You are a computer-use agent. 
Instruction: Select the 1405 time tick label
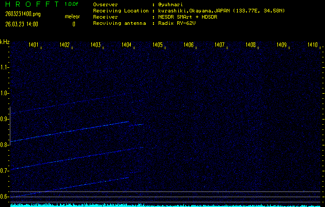click(158, 45)
